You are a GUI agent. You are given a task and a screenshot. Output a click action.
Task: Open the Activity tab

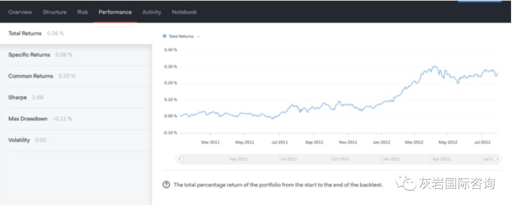coord(152,12)
